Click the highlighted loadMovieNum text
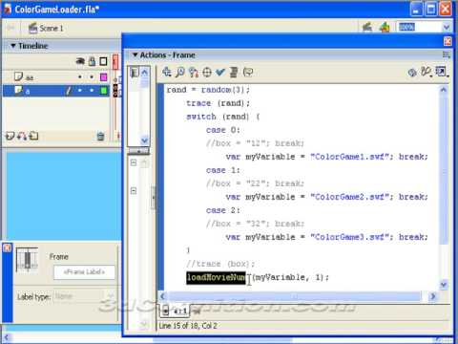The width and height of the screenshot is (458, 344). pyautogui.click(x=216, y=277)
